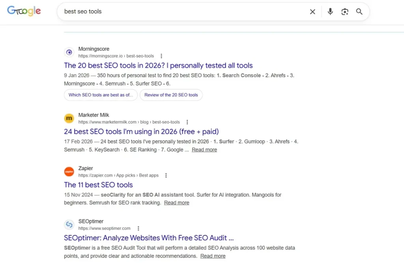Activate voice search with the microphone icon
This screenshot has width=404, height=263.
coord(330,11)
